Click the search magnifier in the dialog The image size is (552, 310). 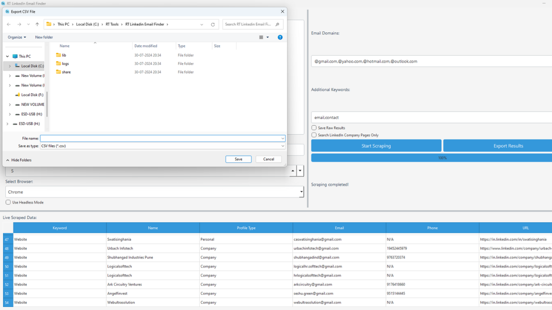[277, 25]
